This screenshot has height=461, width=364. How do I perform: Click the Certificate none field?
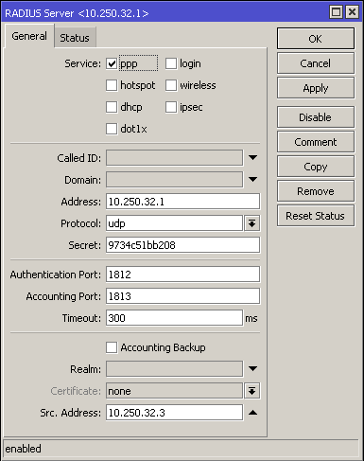(174, 391)
